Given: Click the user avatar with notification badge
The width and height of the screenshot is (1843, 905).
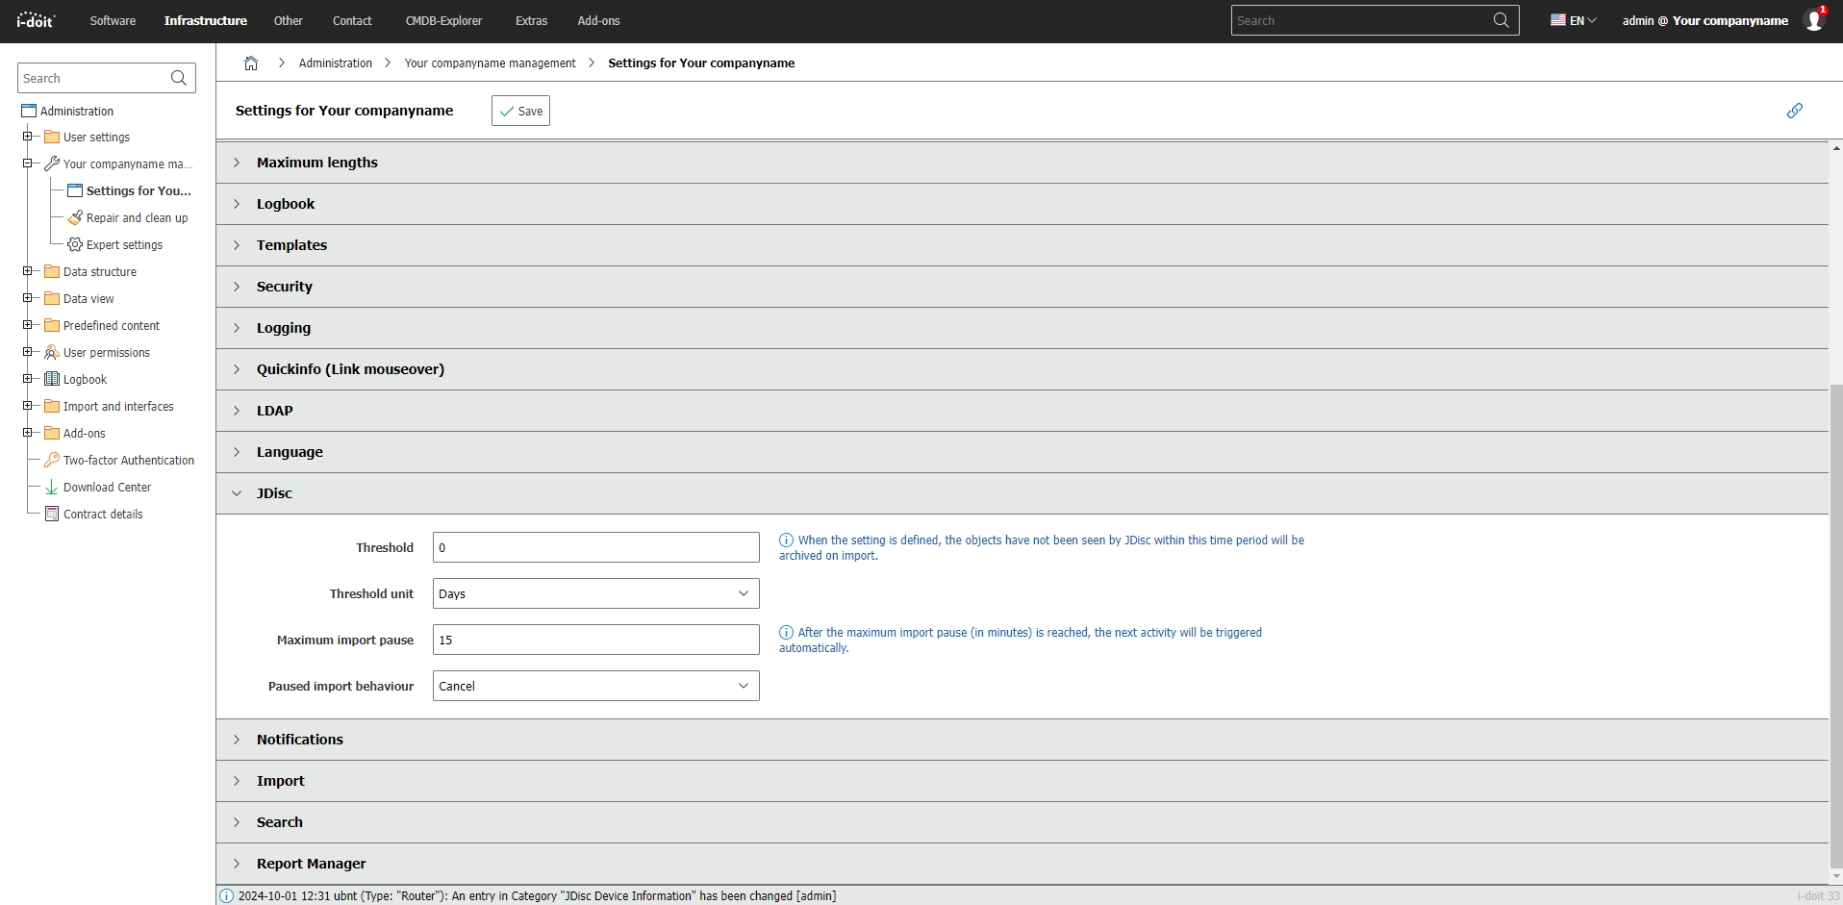Looking at the screenshot, I should point(1814,19).
